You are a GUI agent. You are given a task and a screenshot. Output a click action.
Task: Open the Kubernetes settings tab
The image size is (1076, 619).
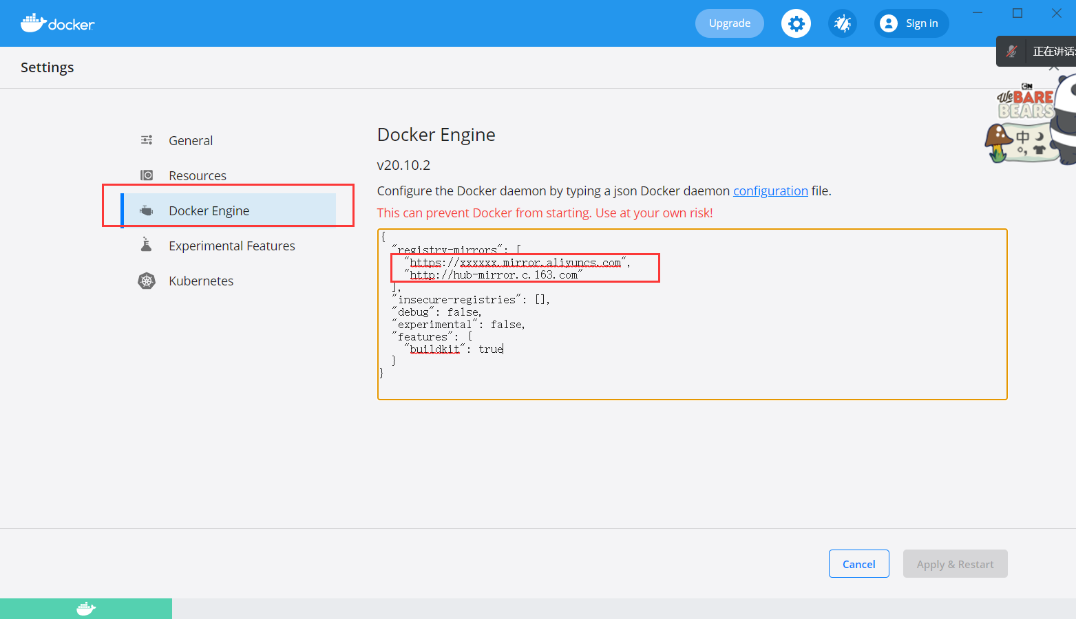tap(201, 281)
